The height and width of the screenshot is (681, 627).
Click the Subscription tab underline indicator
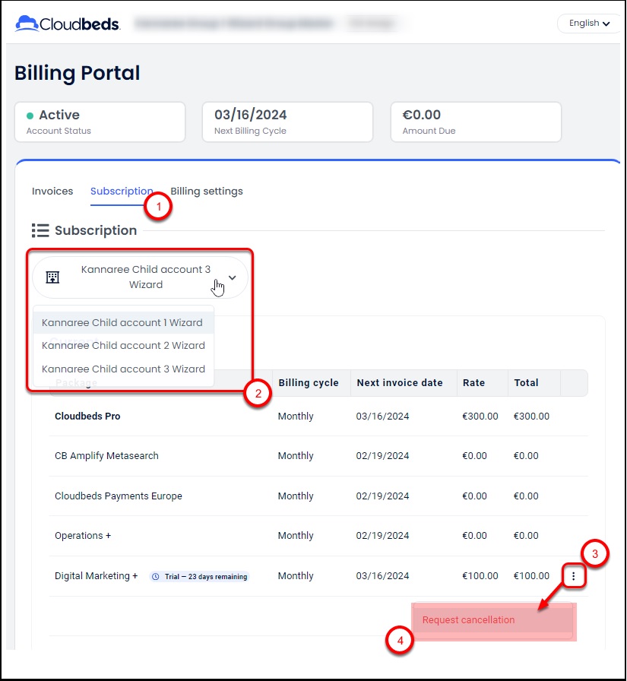coord(121,202)
